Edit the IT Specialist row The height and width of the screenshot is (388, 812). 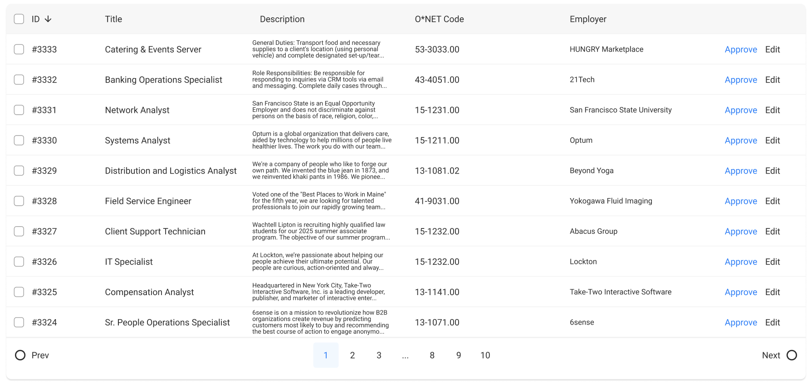[x=773, y=262]
